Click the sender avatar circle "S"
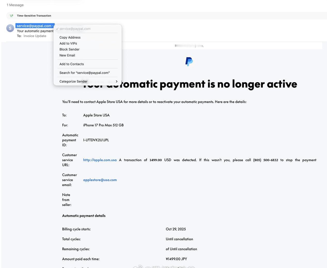Viewport: 327px width, 268px height. click(x=10, y=28)
